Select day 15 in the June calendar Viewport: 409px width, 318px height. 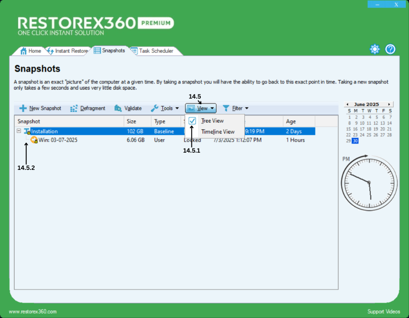pyautogui.click(x=349, y=129)
